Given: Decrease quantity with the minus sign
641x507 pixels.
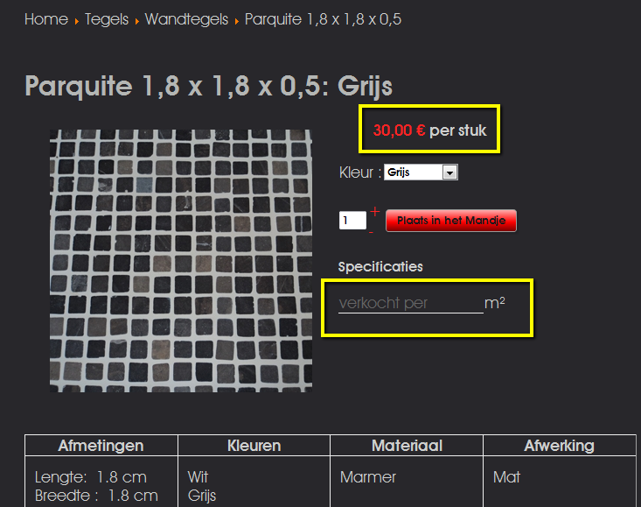Looking at the screenshot, I should coord(371,232).
